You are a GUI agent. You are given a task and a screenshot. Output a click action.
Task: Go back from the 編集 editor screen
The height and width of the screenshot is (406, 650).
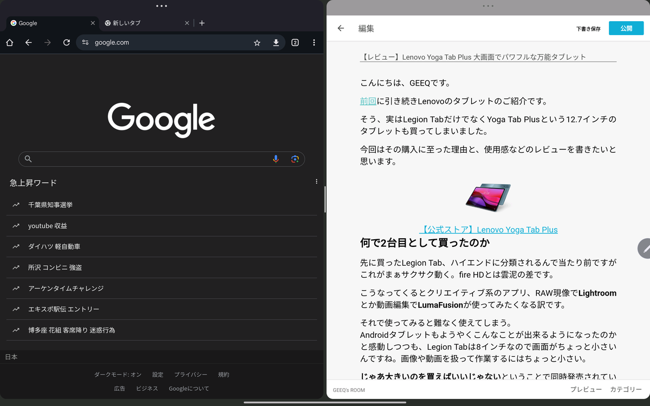pyautogui.click(x=341, y=28)
